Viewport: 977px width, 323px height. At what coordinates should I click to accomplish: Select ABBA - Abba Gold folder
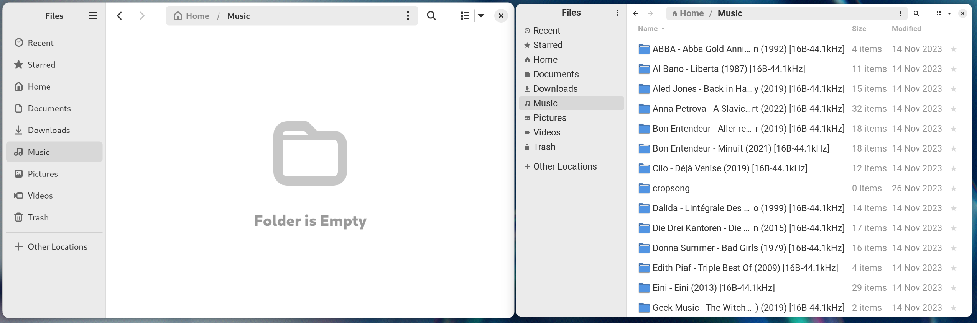coord(799,49)
